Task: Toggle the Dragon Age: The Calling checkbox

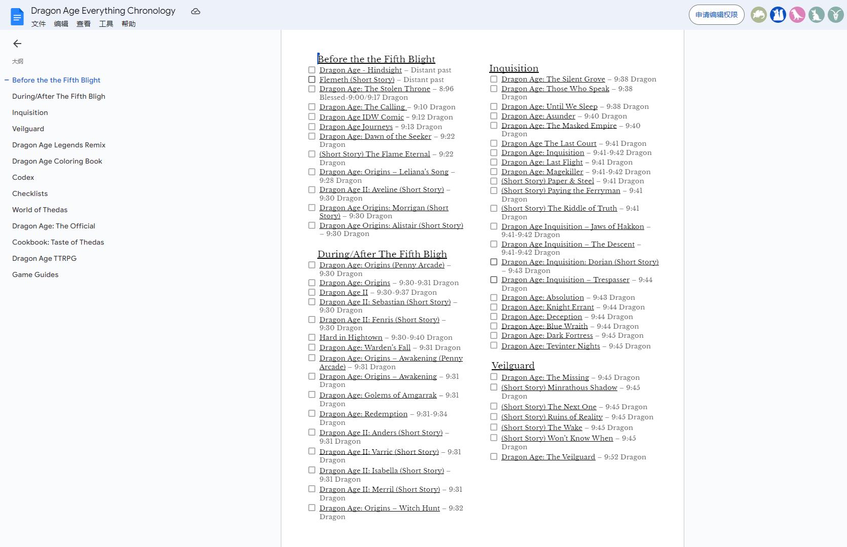Action: (x=312, y=107)
